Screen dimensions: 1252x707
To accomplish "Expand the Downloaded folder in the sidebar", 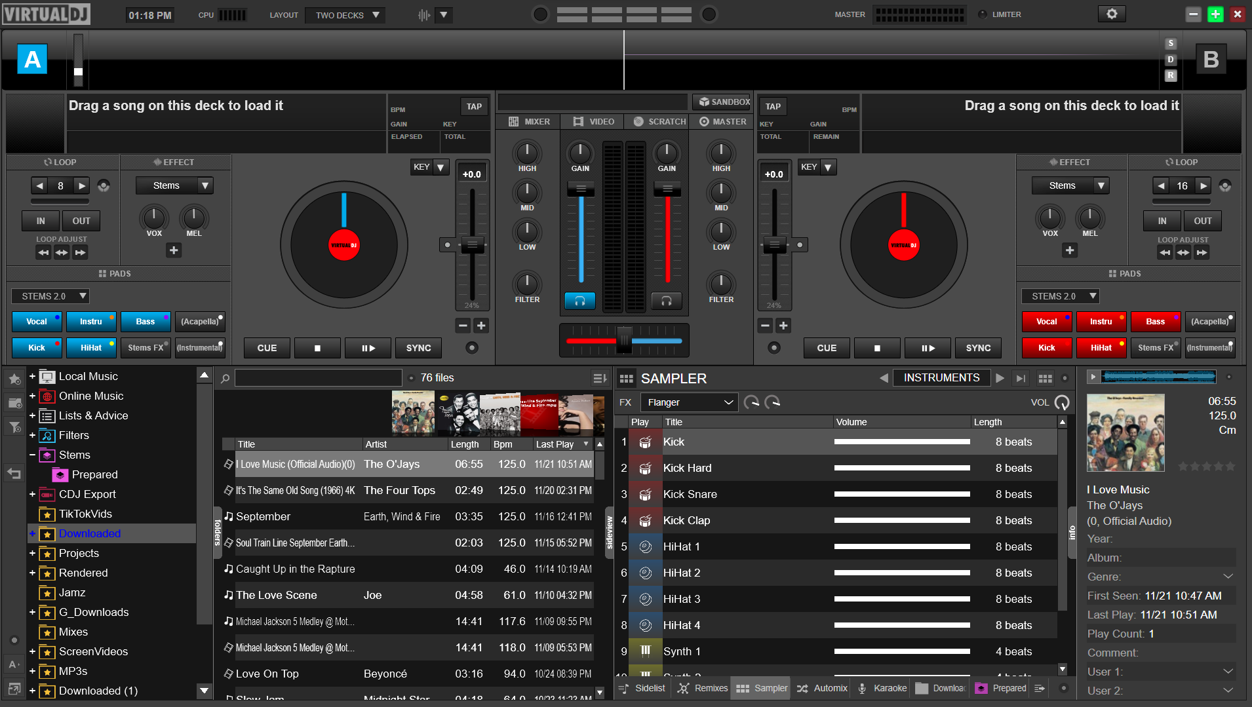I will click(31, 533).
